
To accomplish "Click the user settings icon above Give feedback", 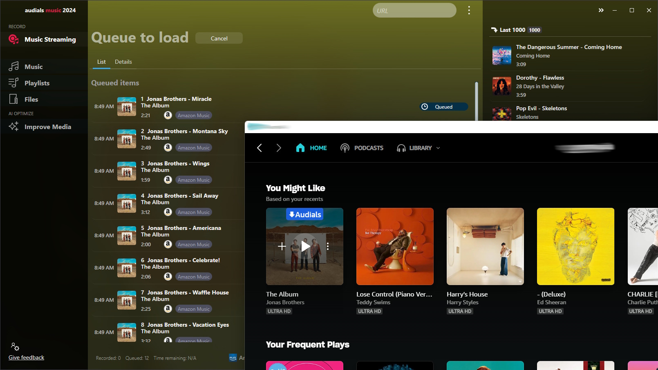I will point(15,347).
